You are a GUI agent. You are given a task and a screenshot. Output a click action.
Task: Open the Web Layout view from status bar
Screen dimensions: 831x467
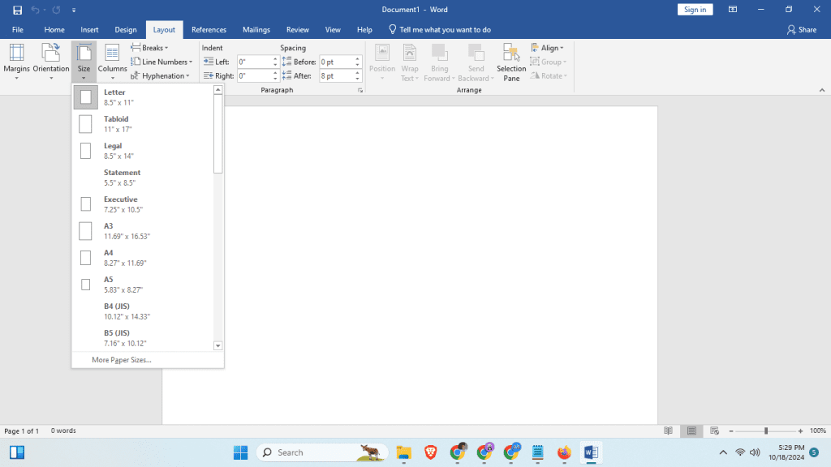pos(713,431)
